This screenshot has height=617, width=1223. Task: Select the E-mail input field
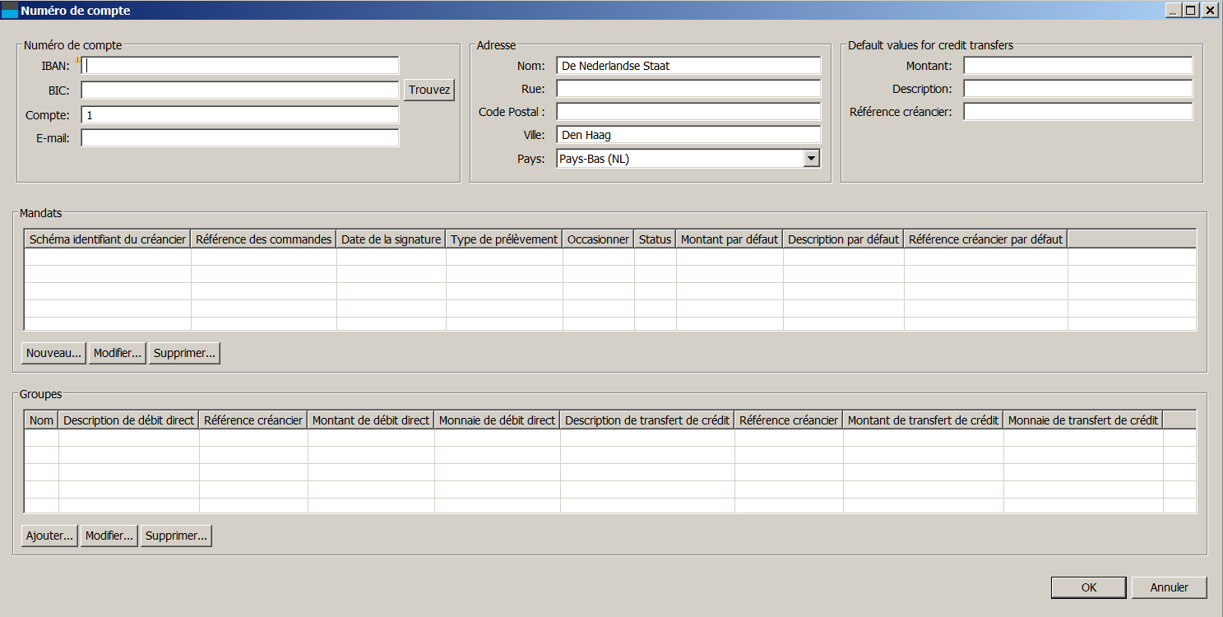pyautogui.click(x=240, y=138)
